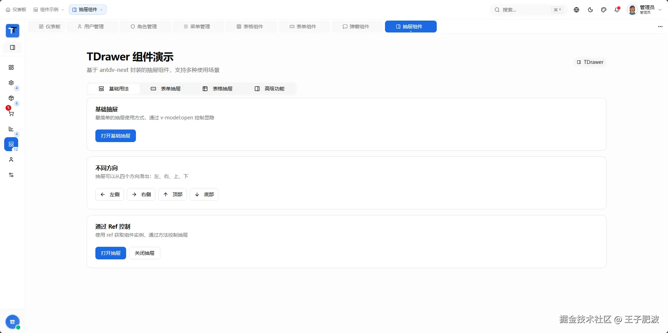The height and width of the screenshot is (333, 668).
Task: Click the blue 打开抽屉 button
Action: tap(111, 253)
